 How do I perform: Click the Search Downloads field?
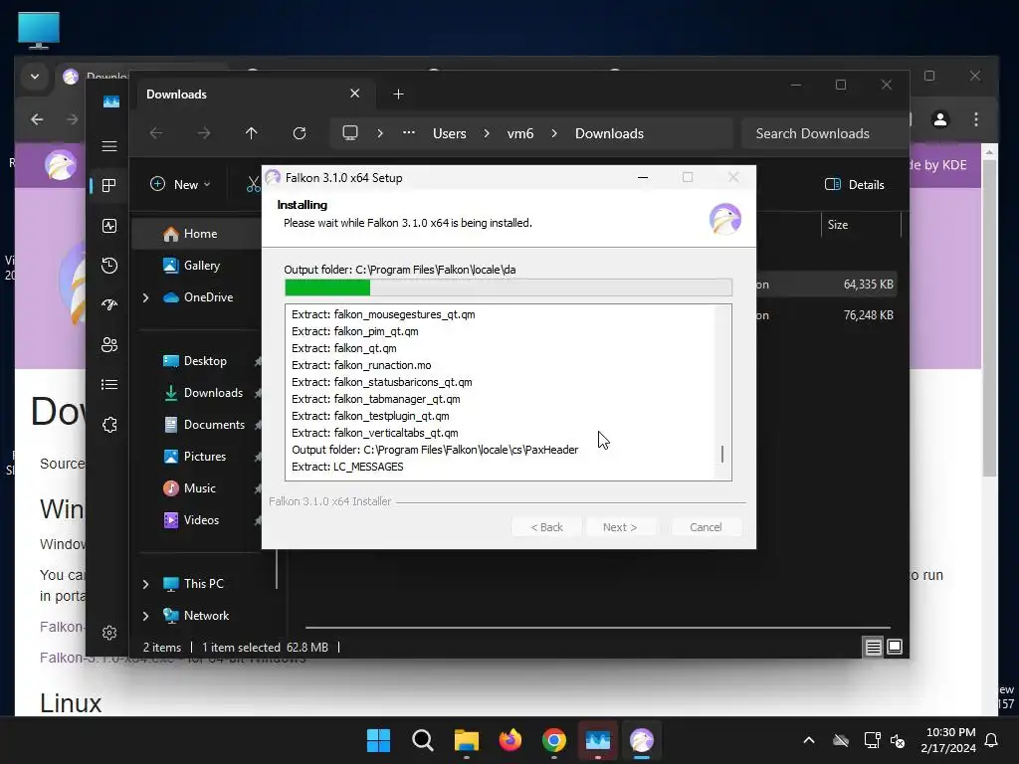coord(825,133)
